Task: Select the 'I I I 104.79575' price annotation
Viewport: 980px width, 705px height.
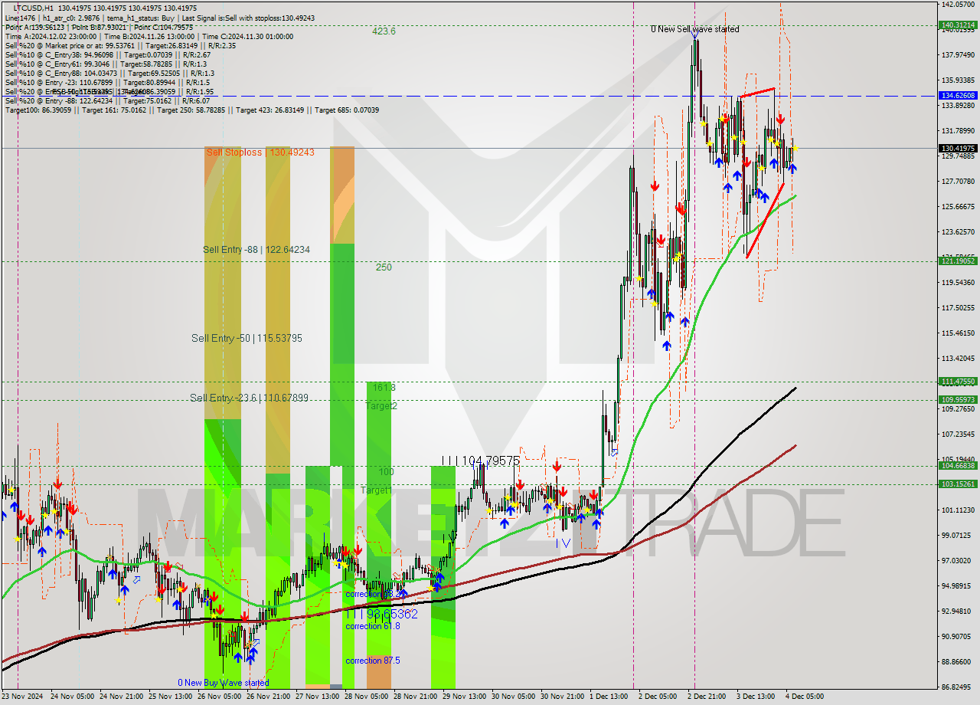Action: tap(481, 461)
